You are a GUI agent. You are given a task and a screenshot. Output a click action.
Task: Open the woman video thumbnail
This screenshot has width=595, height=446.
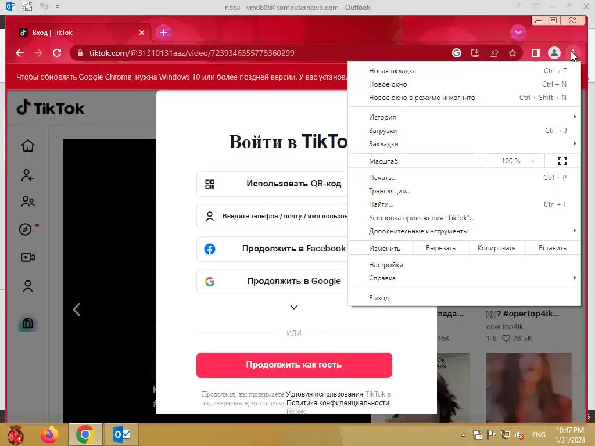[x=529, y=387]
